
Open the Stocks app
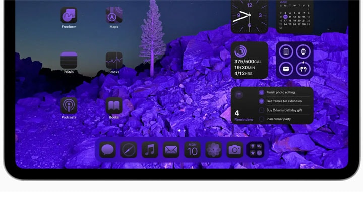[x=114, y=60]
